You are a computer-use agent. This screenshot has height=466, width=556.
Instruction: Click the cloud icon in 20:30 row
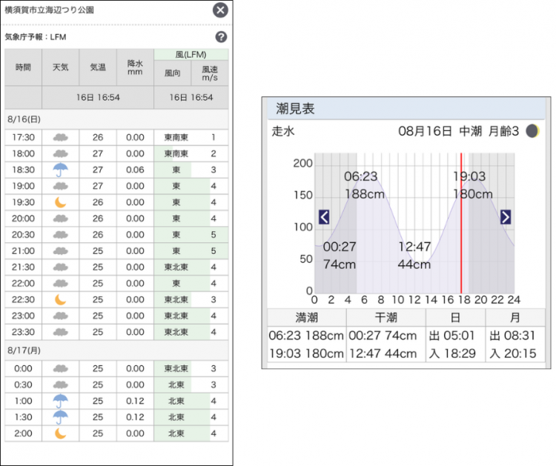(x=61, y=235)
